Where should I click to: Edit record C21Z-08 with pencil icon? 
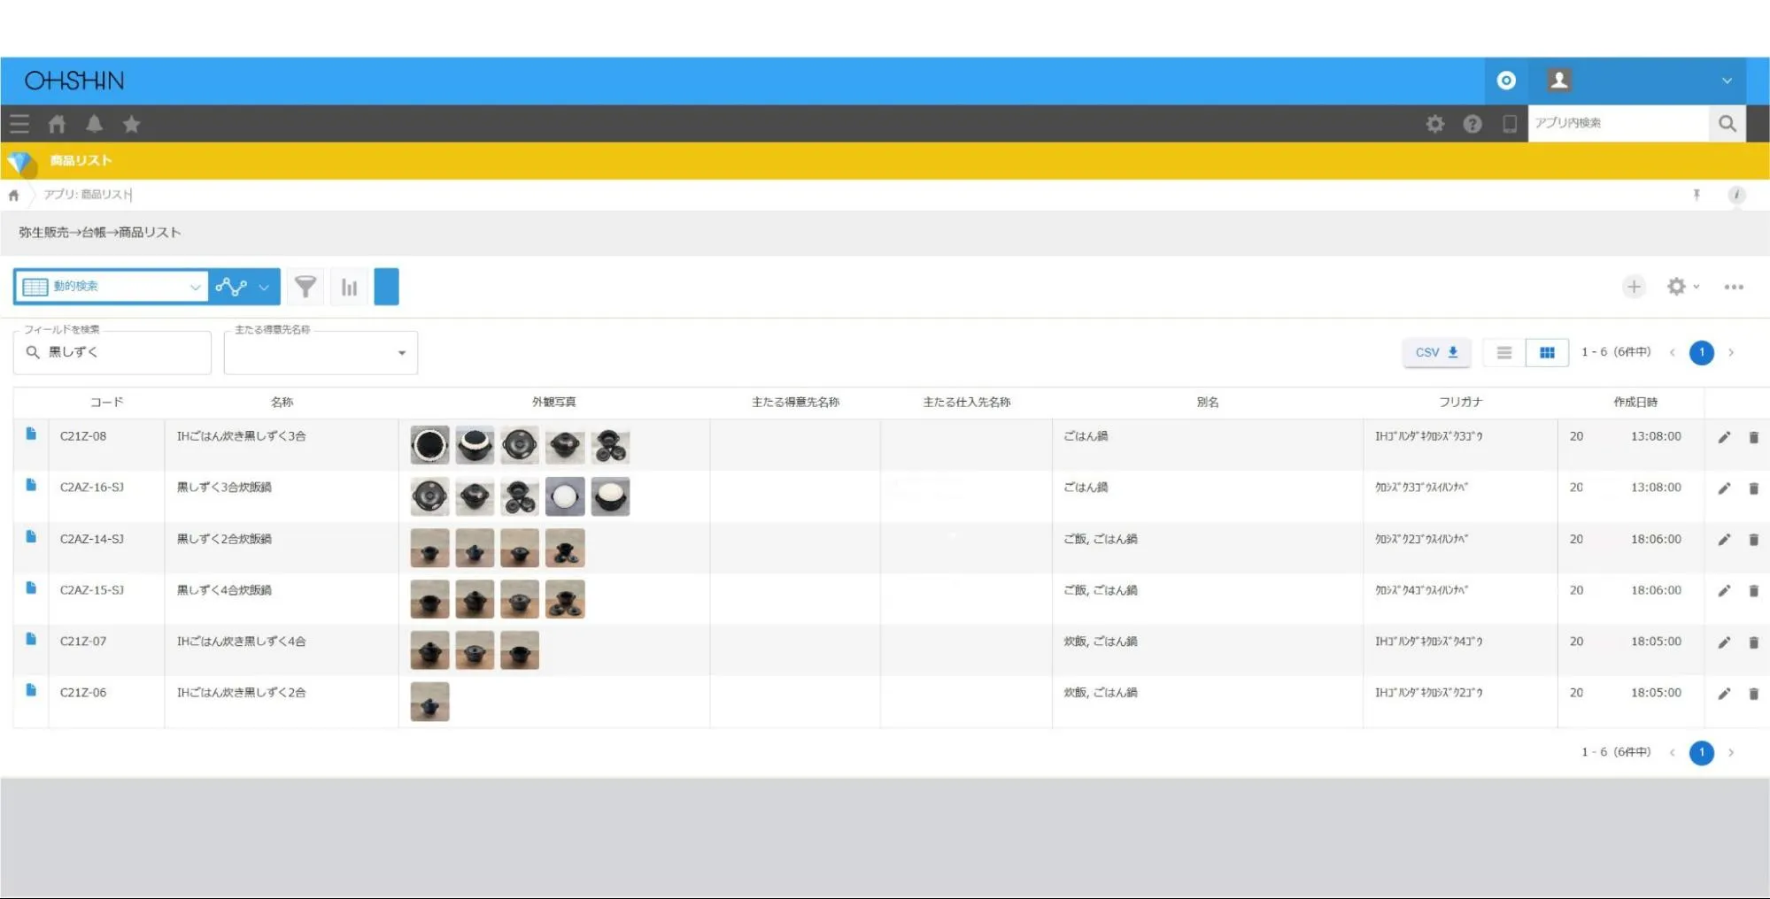pyautogui.click(x=1724, y=437)
